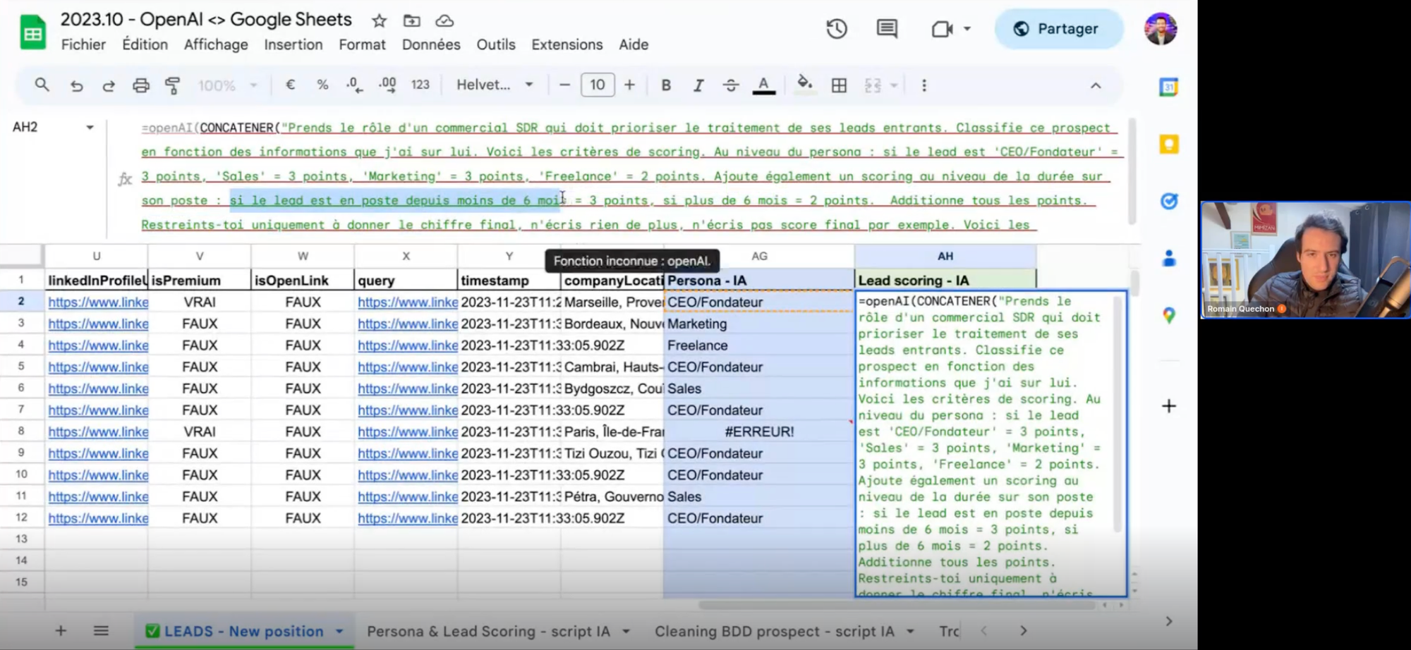Switch to Persona & Lead Scoring tab
The height and width of the screenshot is (650, 1411).
(488, 631)
